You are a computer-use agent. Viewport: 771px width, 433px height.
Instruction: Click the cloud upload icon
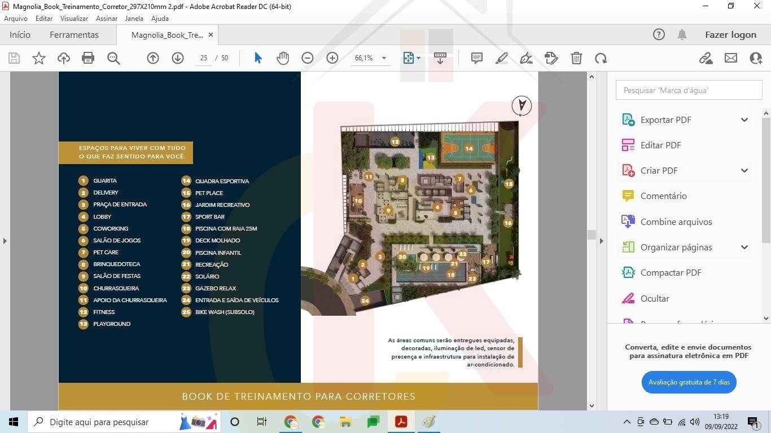pyautogui.click(x=64, y=58)
